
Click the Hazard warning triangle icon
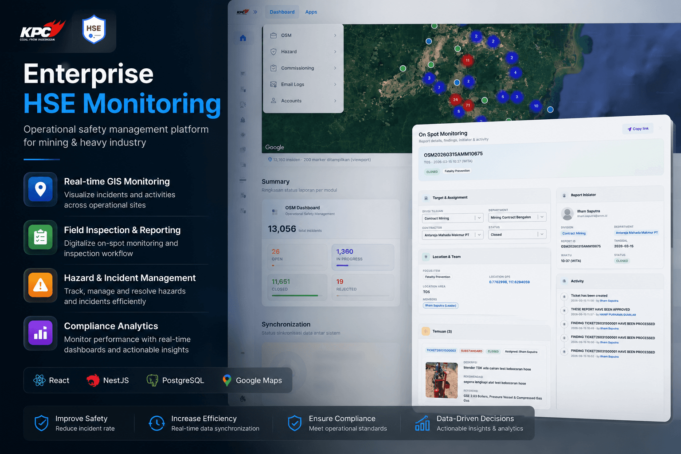coord(40,285)
